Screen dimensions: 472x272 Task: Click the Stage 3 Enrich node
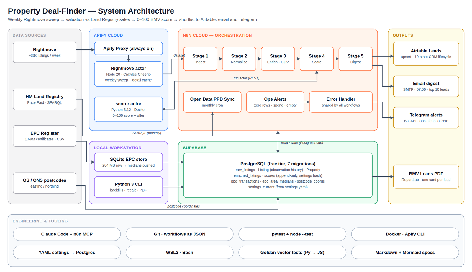(x=278, y=59)
